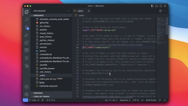The image size is (188, 106).
Task: Open the .python_history file
Action: click(51, 40)
